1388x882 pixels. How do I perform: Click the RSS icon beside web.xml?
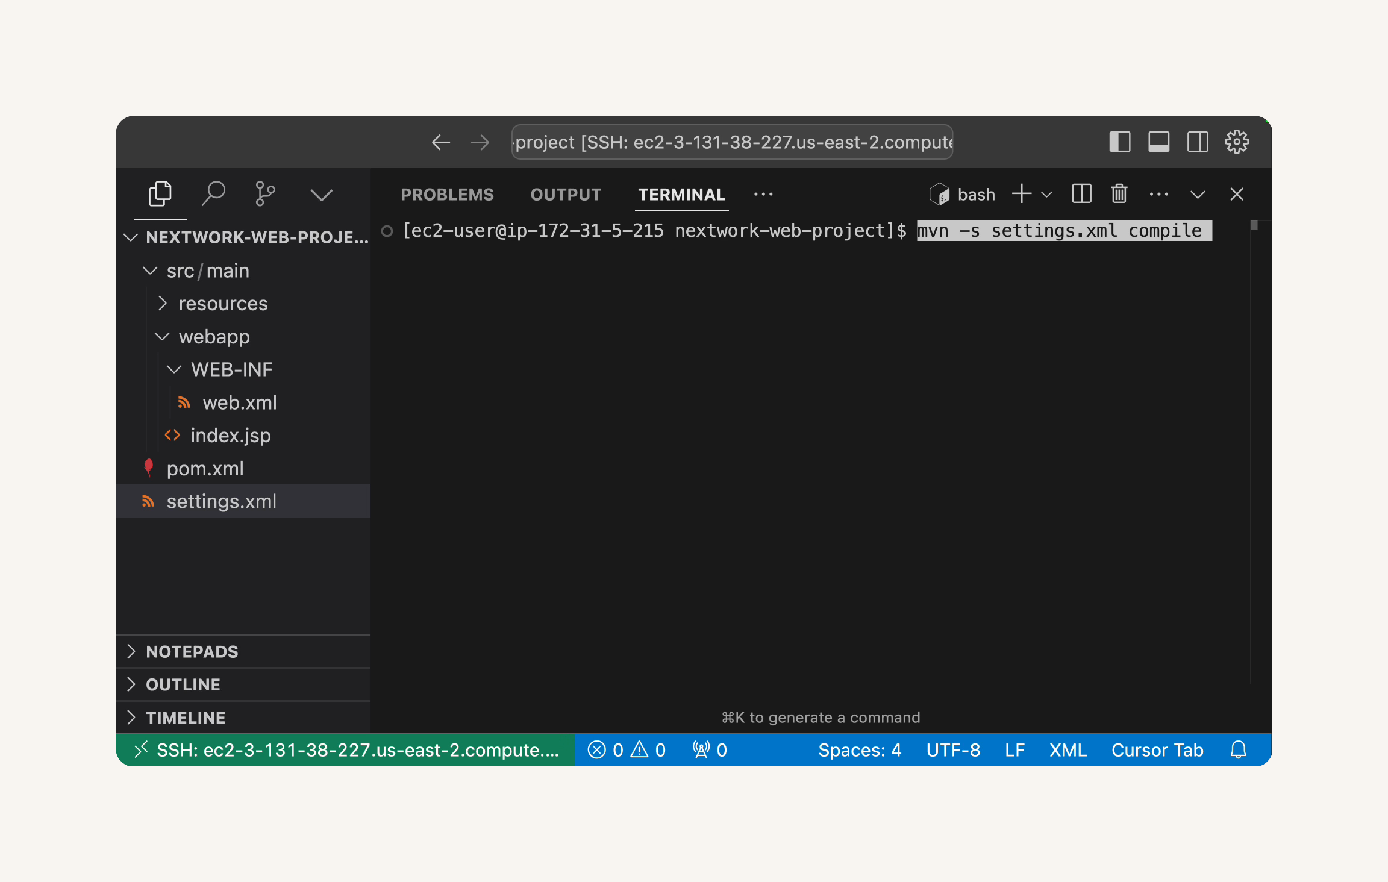click(x=184, y=402)
